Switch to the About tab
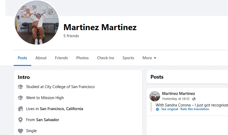Screen dimensions: 228x135 (x=41, y=58)
